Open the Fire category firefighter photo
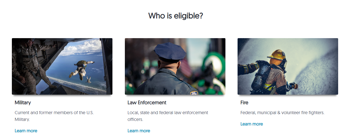Screen dimensions: 350x139 point(288,66)
